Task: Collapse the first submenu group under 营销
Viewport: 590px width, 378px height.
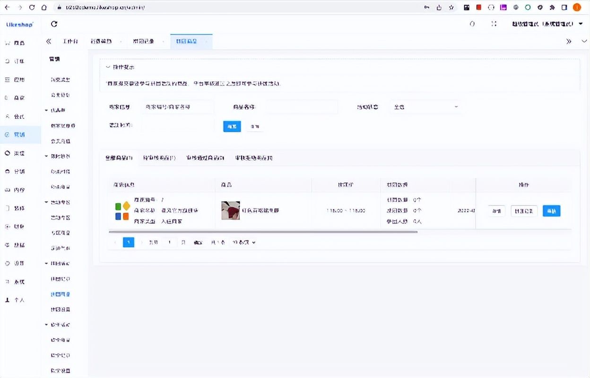Action: 47,110
